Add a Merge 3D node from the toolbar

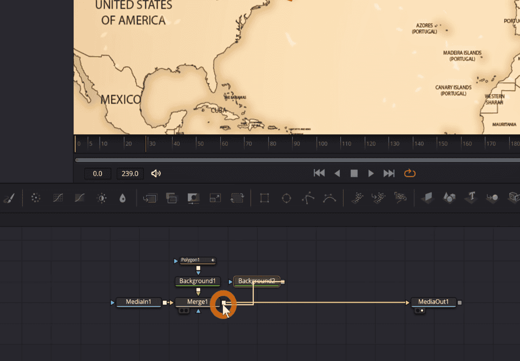[x=492, y=198]
